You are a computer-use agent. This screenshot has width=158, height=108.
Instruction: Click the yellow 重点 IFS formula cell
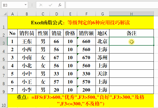pyautogui.click(x=81, y=101)
